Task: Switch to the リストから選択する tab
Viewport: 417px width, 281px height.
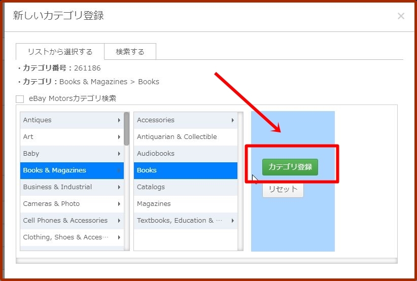Action: coord(60,52)
